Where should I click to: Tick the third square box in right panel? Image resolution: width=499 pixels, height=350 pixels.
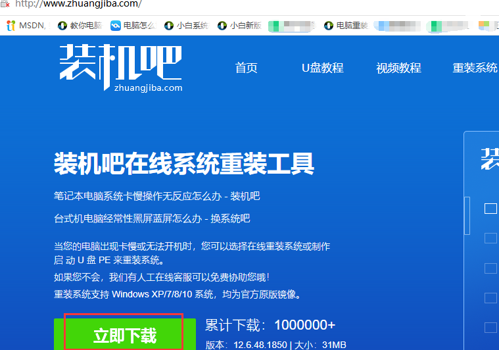[x=490, y=268]
